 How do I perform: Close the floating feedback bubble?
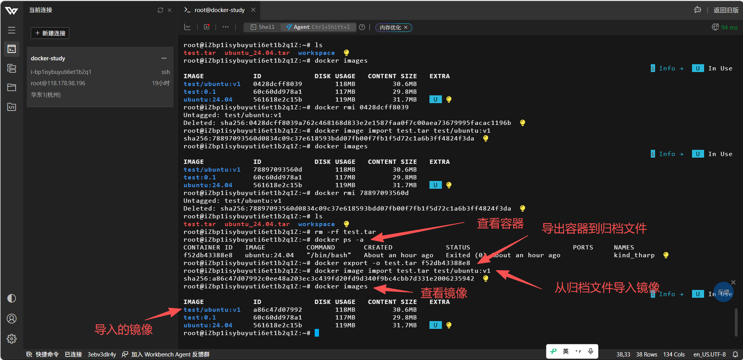(x=733, y=282)
